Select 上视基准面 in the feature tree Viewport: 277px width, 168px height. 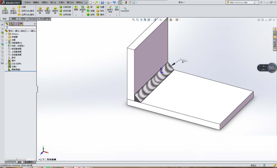pos(15,52)
